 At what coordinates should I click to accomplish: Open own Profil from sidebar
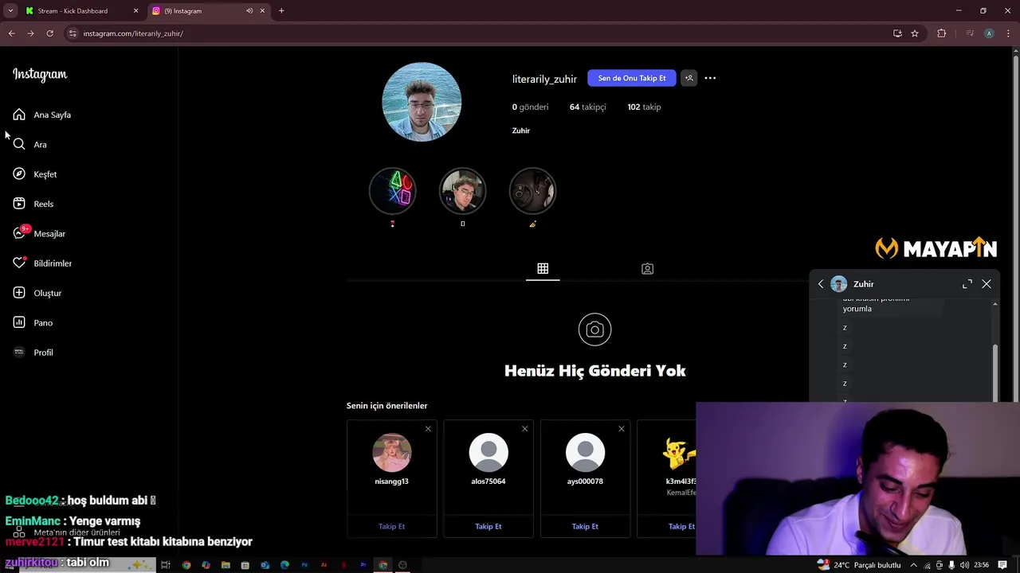click(33, 353)
